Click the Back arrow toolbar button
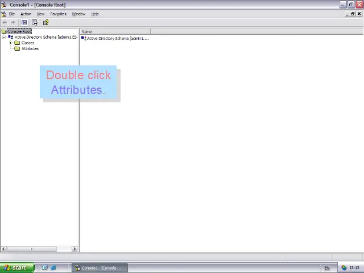 coord(5,23)
